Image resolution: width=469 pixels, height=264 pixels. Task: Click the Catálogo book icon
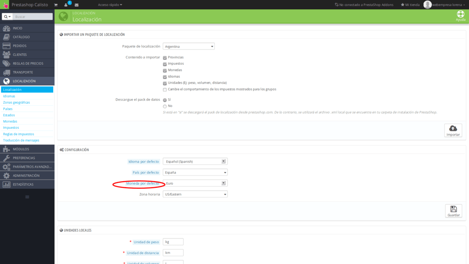(x=6, y=37)
